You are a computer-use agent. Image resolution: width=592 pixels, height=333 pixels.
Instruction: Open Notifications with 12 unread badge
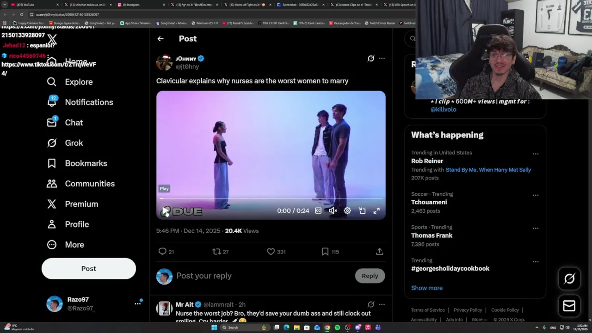click(x=80, y=102)
